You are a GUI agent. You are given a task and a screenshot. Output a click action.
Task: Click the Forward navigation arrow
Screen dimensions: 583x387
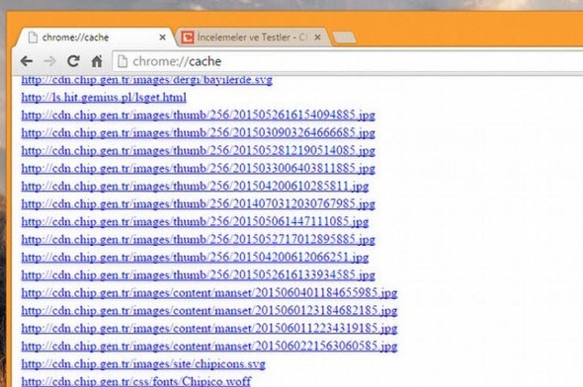click(x=49, y=61)
